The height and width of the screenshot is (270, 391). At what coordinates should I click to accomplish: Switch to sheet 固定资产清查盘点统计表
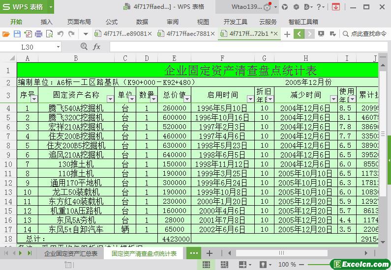pos(144,254)
